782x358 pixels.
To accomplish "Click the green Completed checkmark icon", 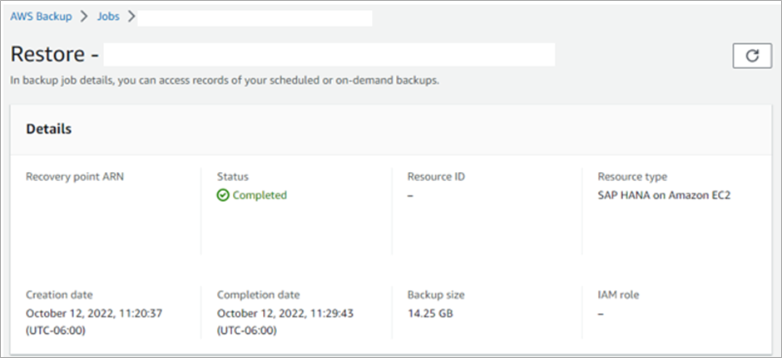I will [x=222, y=195].
